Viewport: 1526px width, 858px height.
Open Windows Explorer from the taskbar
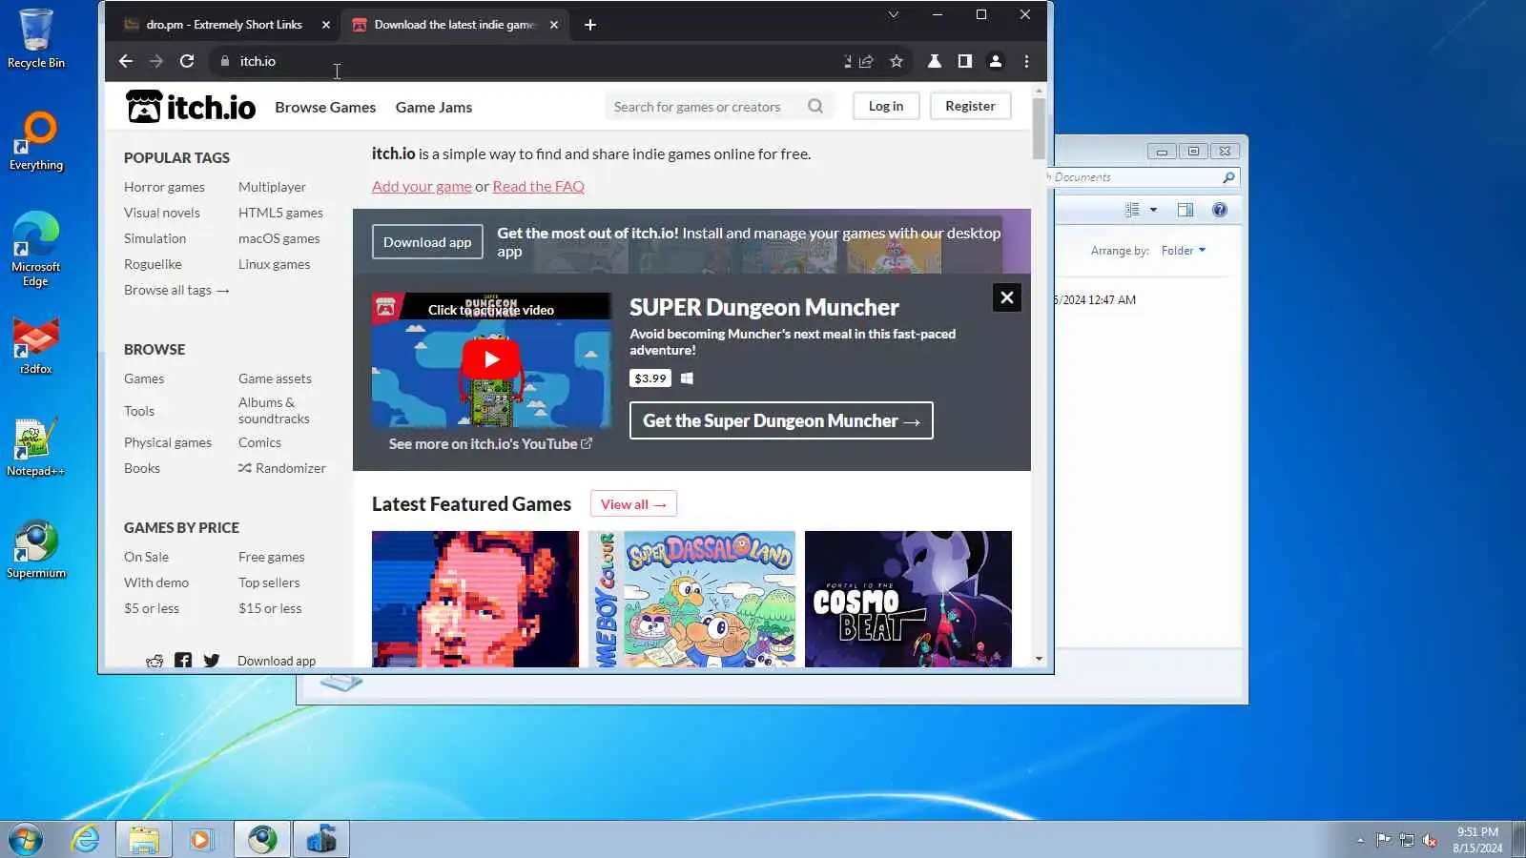144,839
